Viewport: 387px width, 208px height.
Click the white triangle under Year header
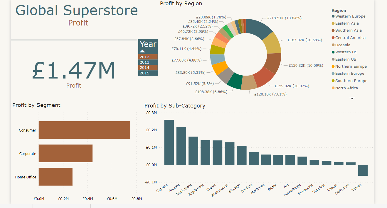(142, 51)
